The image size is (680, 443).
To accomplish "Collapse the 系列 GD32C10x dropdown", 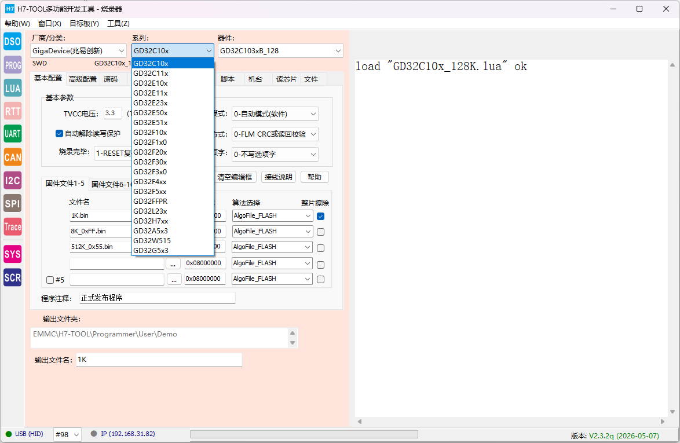I will pos(173,51).
